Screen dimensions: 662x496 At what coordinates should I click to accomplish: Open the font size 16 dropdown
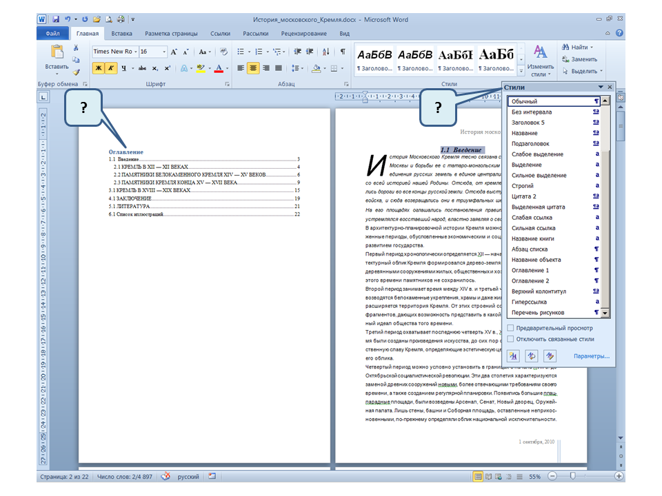point(164,52)
